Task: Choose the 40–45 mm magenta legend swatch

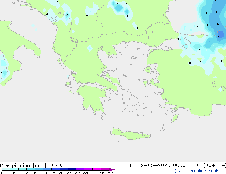Action: pyautogui.click(x=97, y=169)
